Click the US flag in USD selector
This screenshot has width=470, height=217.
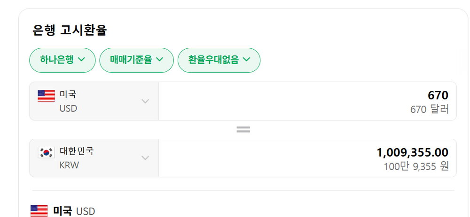(46, 96)
